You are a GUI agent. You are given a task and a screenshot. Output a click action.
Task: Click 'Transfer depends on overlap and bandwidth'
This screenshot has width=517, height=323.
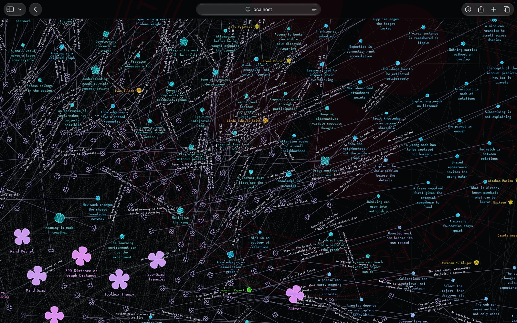point(361,310)
